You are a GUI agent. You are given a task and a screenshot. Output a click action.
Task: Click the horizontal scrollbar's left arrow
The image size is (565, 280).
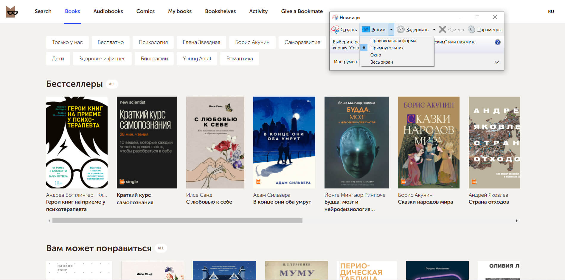(x=49, y=221)
